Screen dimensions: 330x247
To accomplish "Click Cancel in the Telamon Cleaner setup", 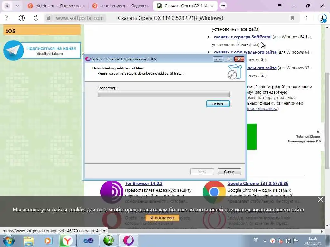I will pyautogui.click(x=229, y=172).
